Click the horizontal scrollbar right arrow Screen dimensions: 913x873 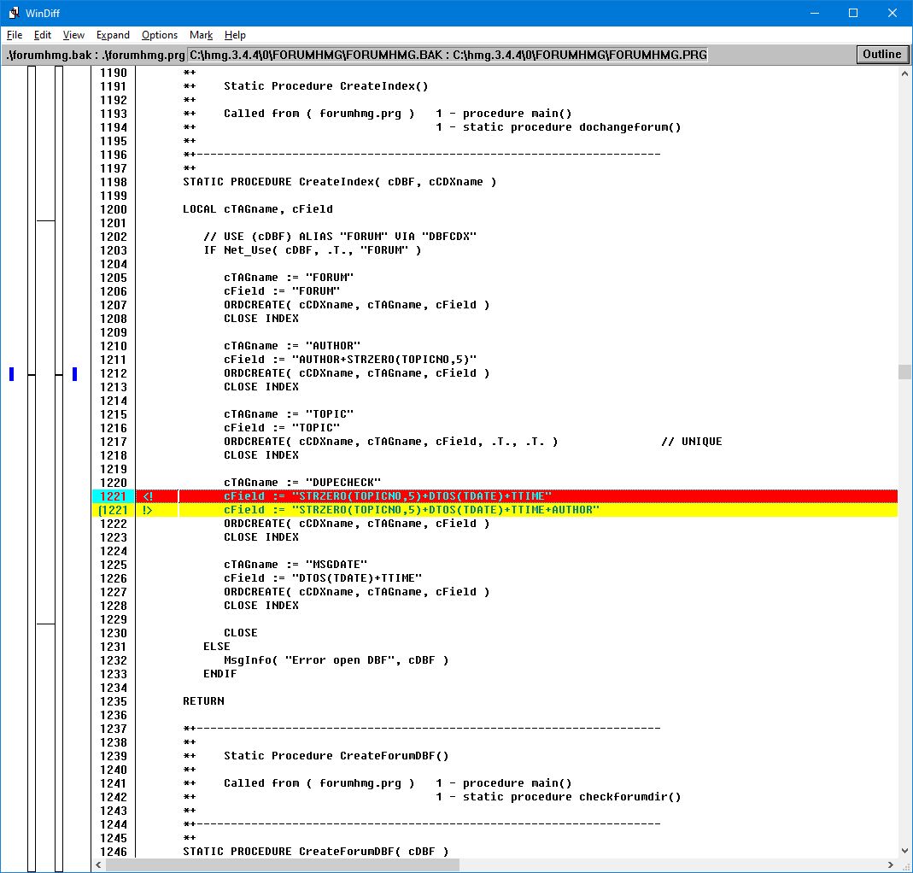890,864
